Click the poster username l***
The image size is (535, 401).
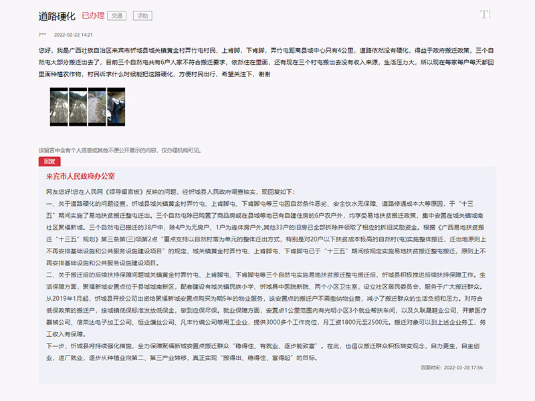(x=42, y=35)
